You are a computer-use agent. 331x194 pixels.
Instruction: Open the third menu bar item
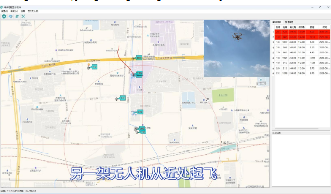click(22, 11)
